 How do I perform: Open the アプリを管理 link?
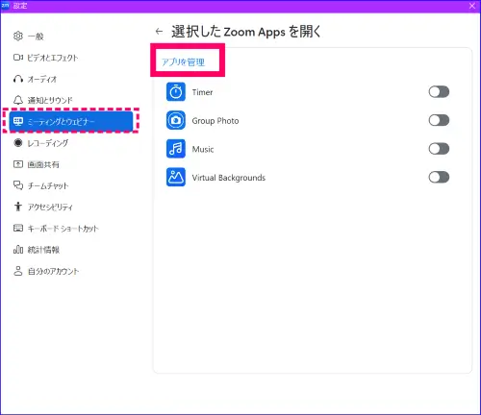click(x=183, y=61)
